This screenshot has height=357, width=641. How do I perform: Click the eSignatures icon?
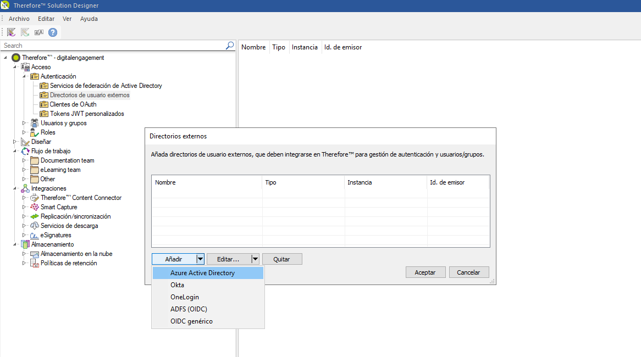[x=35, y=235]
